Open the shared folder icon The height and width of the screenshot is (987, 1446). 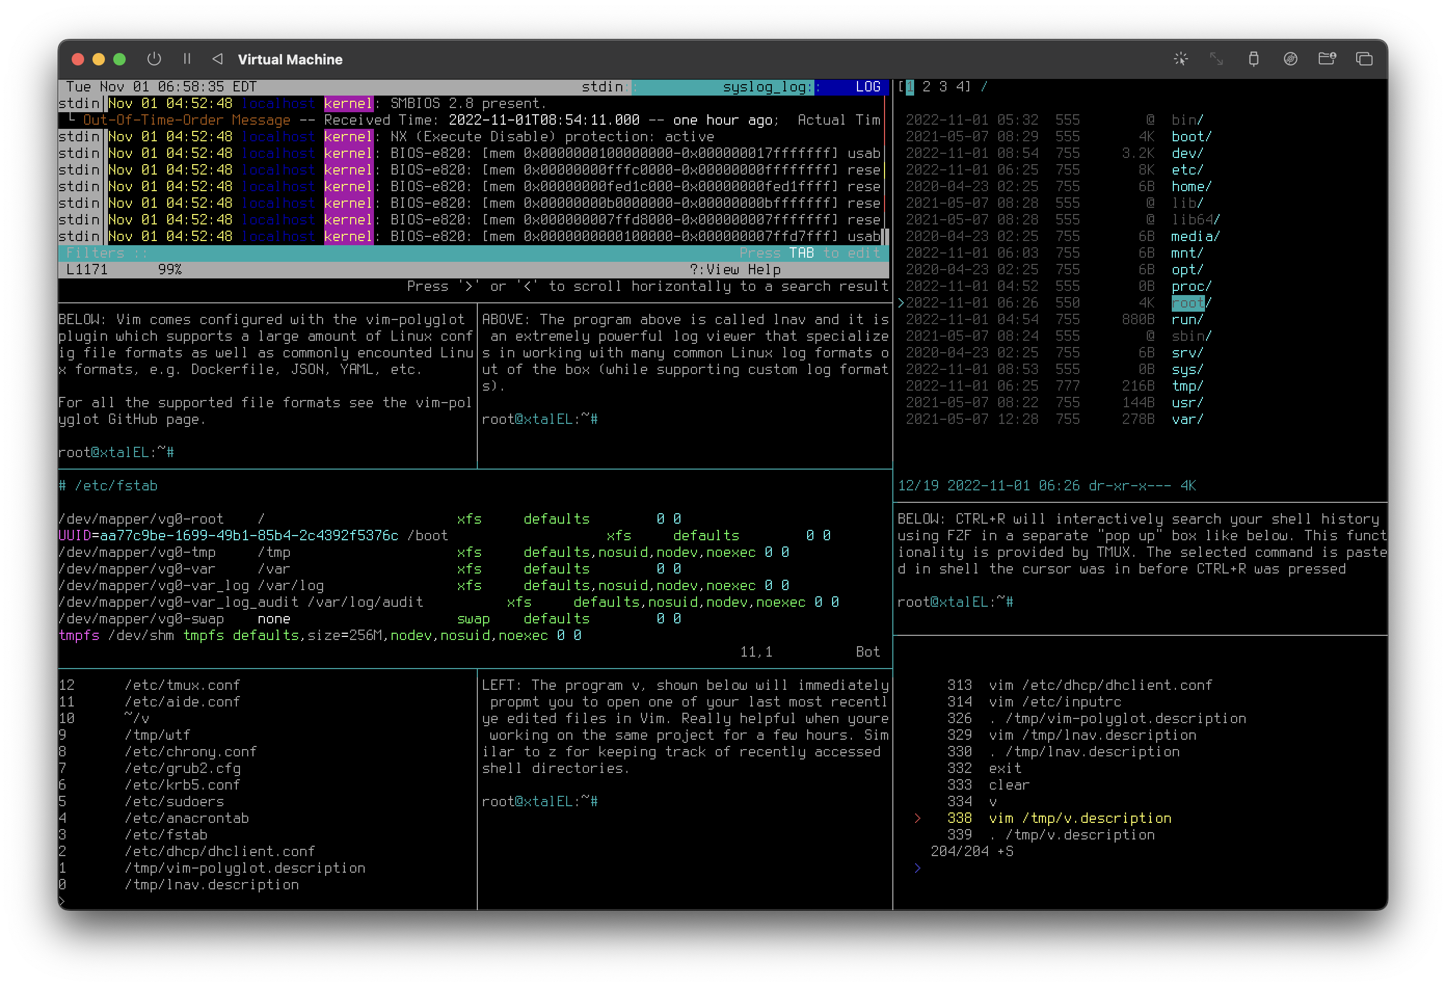point(1327,59)
